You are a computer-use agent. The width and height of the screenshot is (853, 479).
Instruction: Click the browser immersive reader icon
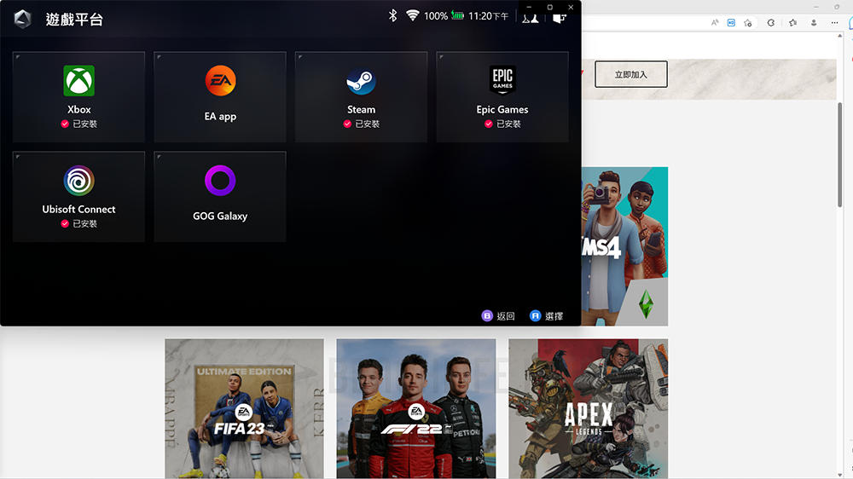point(731,23)
